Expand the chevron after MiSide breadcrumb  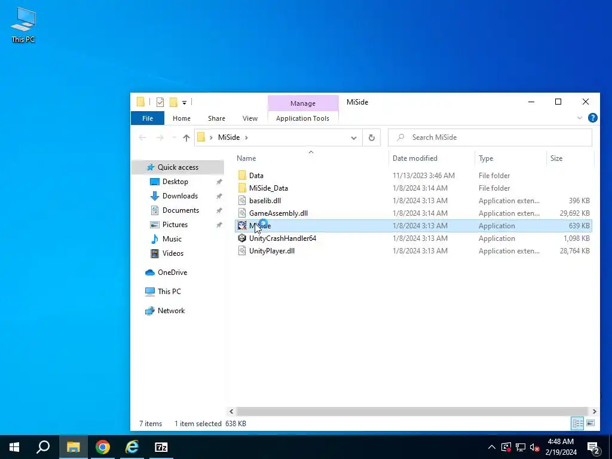tap(246, 137)
